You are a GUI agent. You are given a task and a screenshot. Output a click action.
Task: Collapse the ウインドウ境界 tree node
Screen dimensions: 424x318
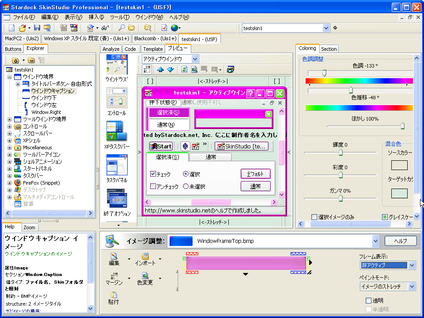pos(9,77)
